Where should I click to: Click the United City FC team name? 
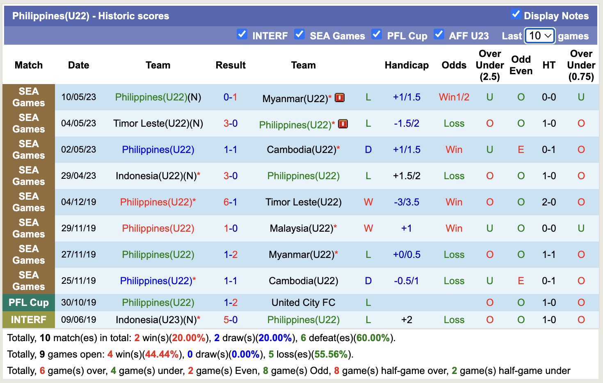point(303,303)
